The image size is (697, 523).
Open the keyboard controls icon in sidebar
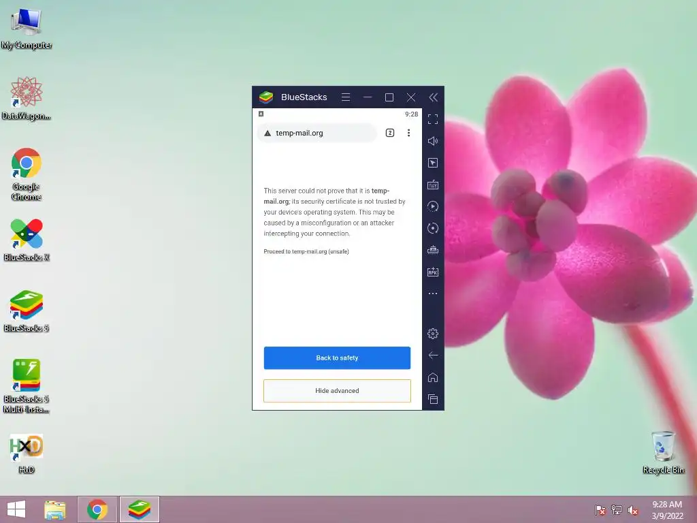[x=432, y=185]
